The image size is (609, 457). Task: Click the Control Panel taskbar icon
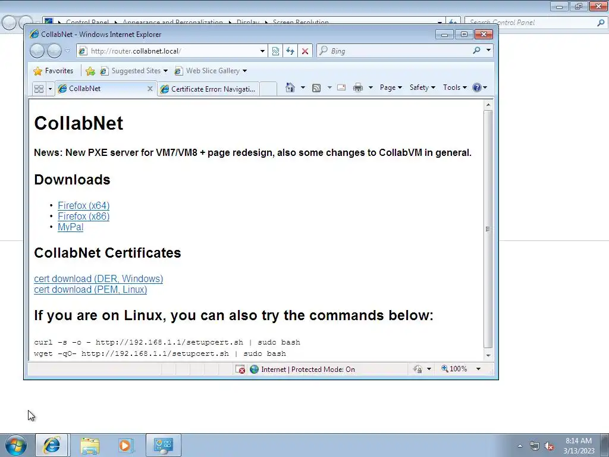pos(163,445)
